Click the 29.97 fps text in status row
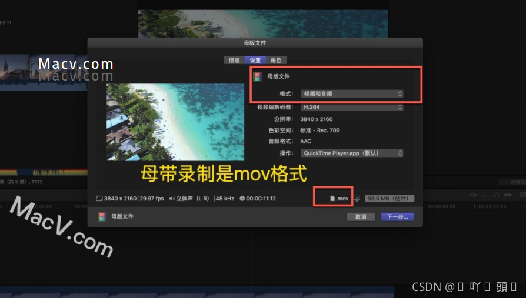The height and width of the screenshot is (298, 526). coord(152,199)
